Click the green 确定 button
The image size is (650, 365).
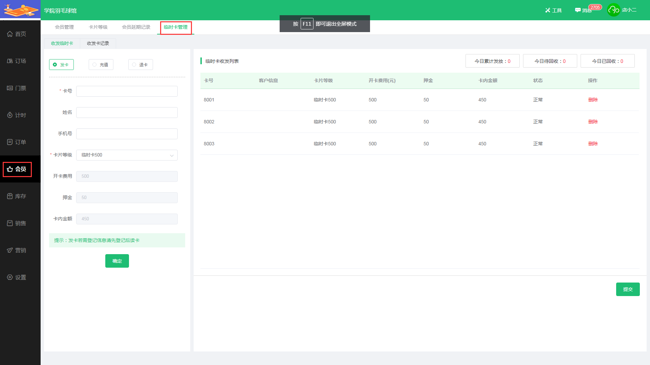click(x=117, y=261)
